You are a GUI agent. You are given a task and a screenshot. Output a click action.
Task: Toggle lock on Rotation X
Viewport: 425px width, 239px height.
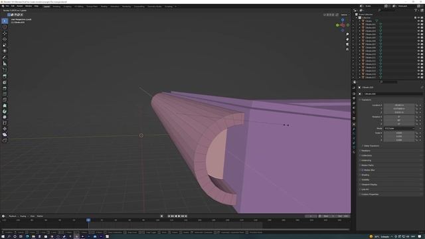pos(417,117)
